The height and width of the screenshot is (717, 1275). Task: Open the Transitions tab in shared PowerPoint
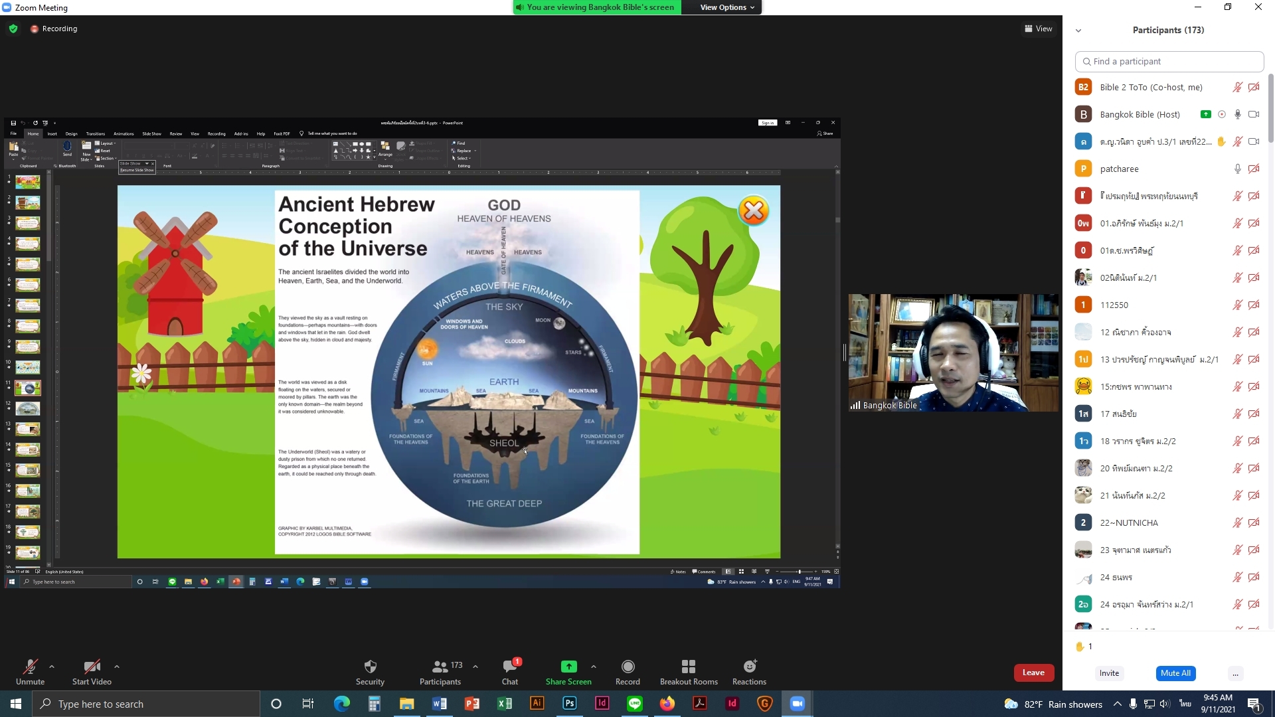tap(96, 133)
